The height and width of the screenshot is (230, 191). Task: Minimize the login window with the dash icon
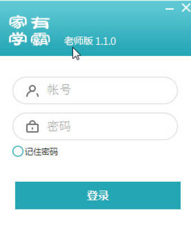pyautogui.click(x=170, y=9)
